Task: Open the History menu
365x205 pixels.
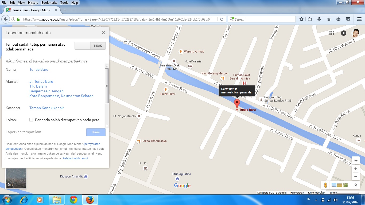Action: tap(33, 3)
